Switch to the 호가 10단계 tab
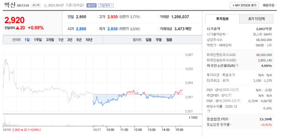The image size is (281, 137). click(256, 19)
